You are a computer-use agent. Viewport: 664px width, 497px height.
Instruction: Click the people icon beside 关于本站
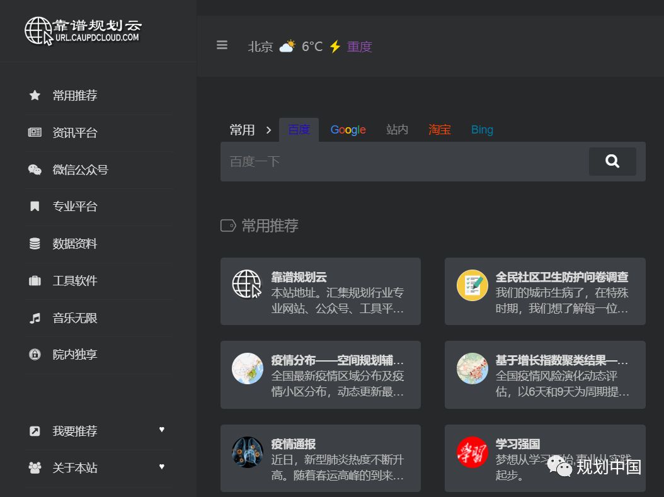tap(35, 468)
